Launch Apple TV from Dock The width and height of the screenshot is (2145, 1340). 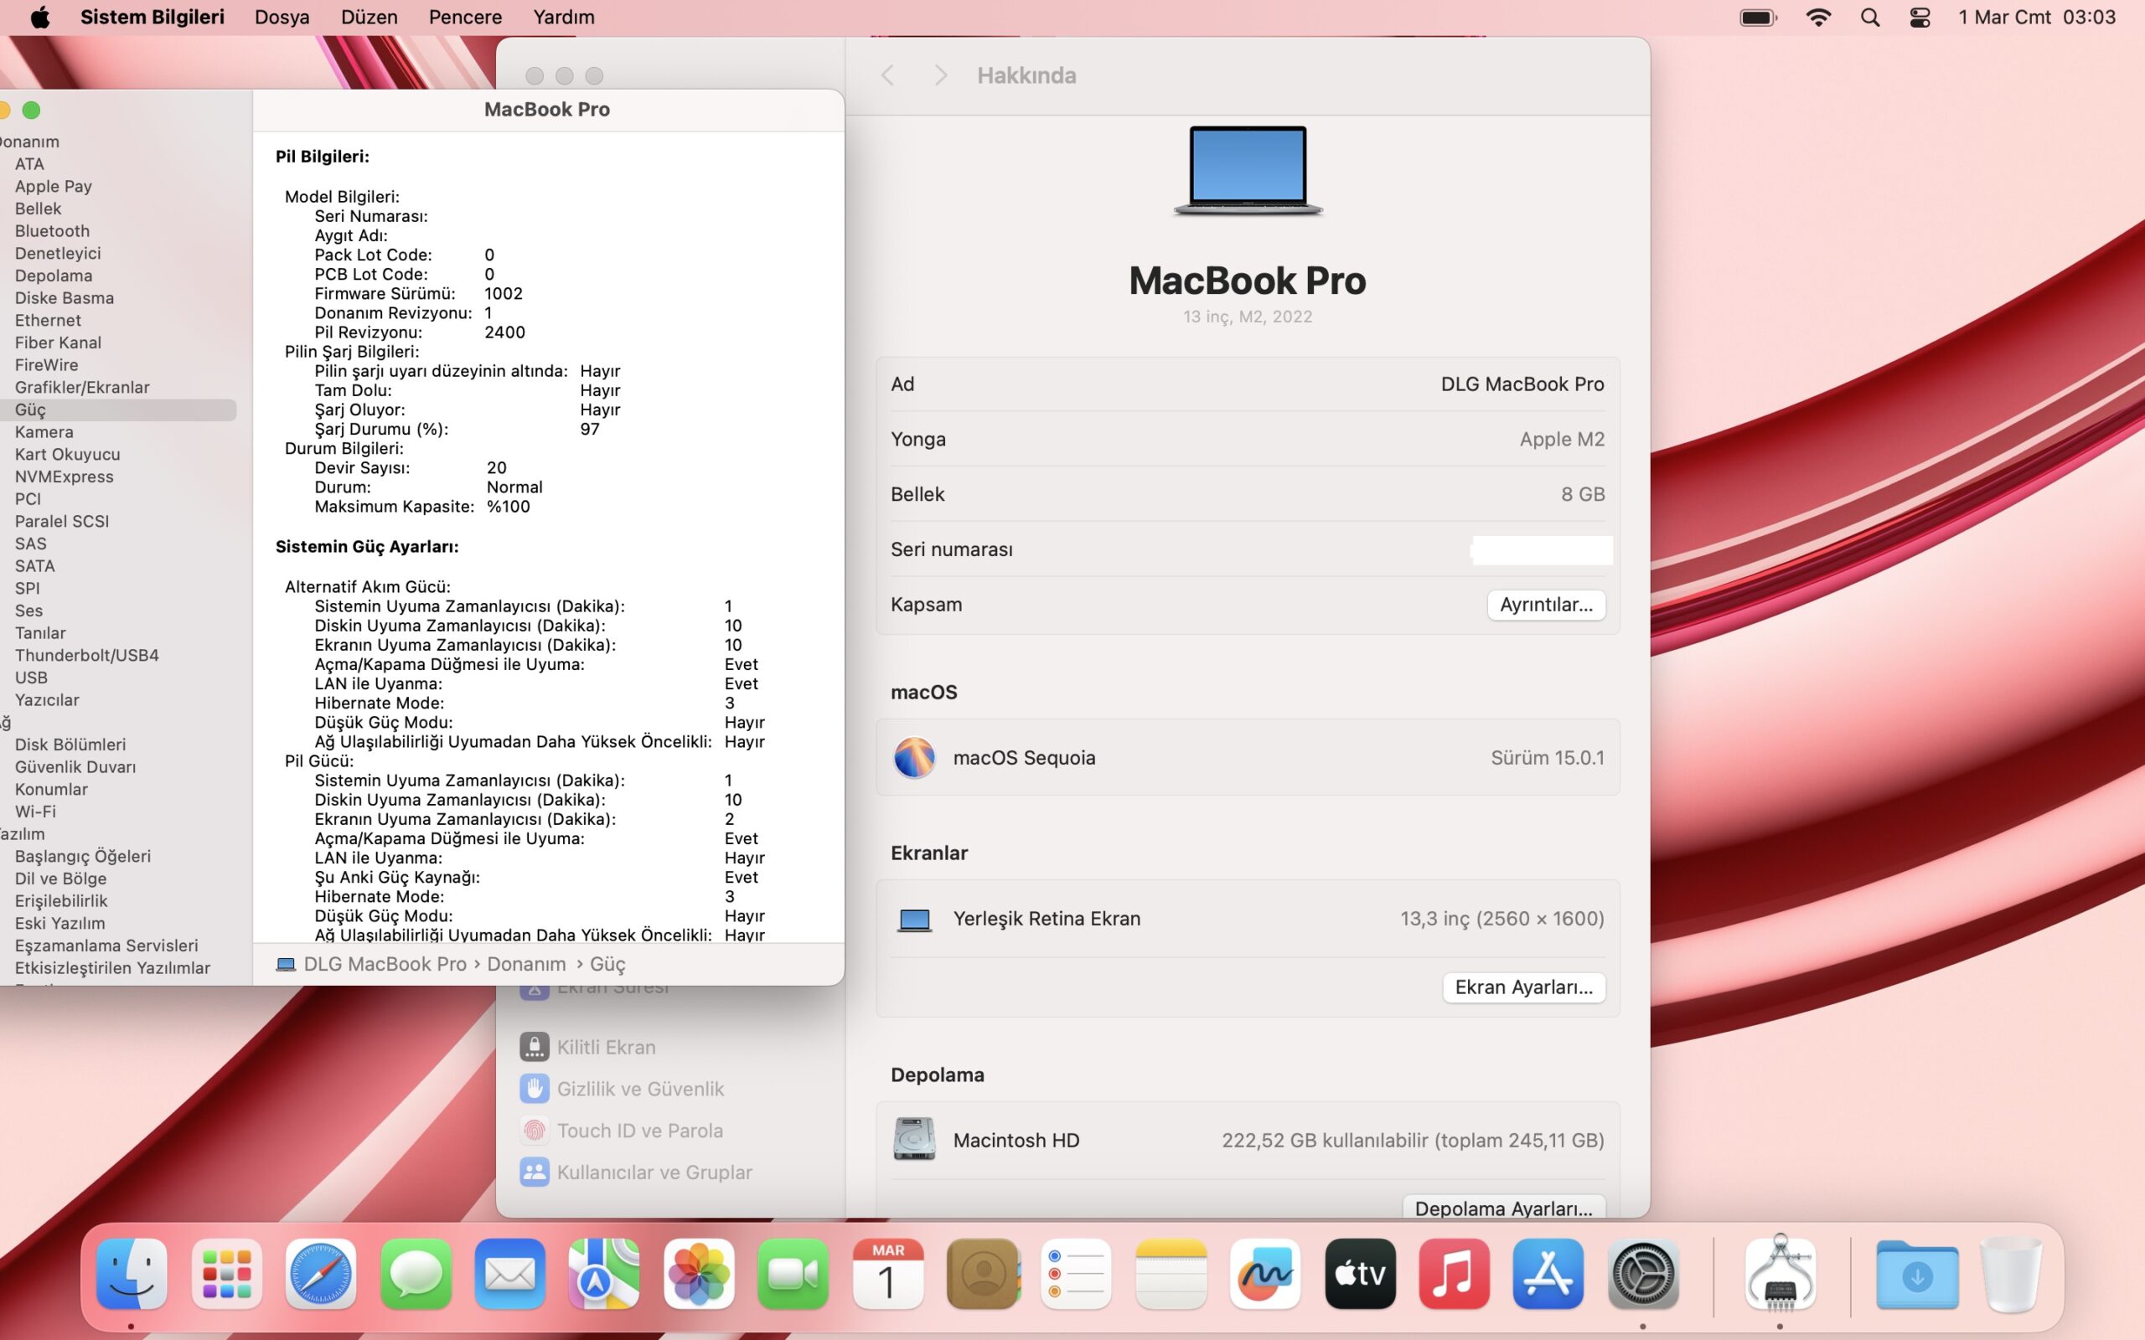tap(1360, 1275)
